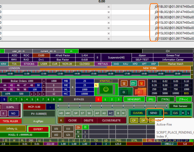
Task: Click the 121 preset button
Action: point(68,135)
